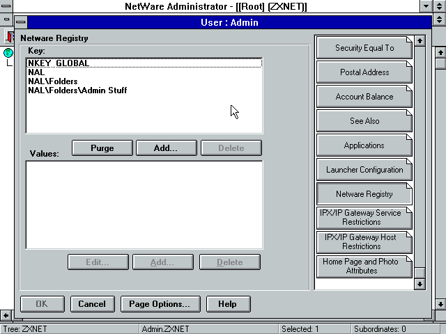Open IPX/IP Gateway Service Restrictions page
The height and width of the screenshot is (334, 446).
click(364, 218)
